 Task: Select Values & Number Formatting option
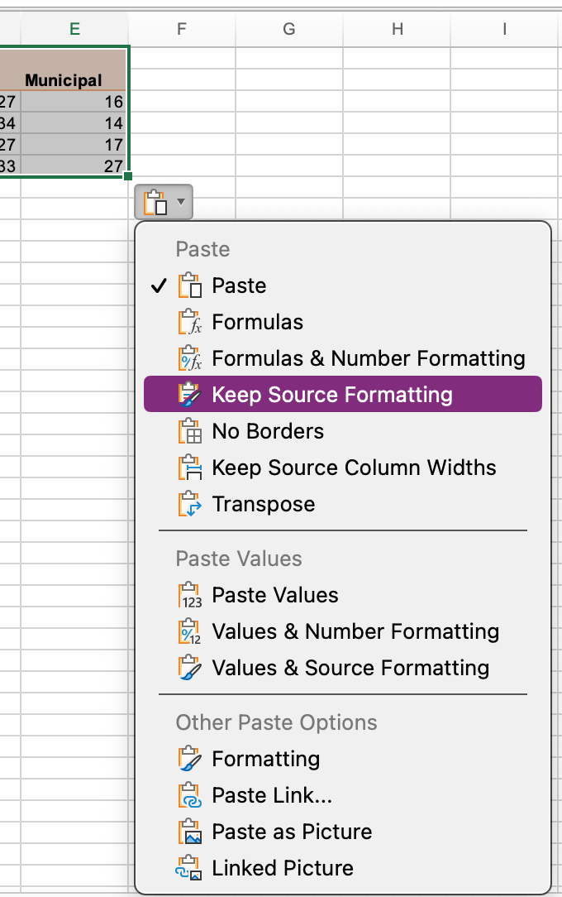(x=355, y=631)
